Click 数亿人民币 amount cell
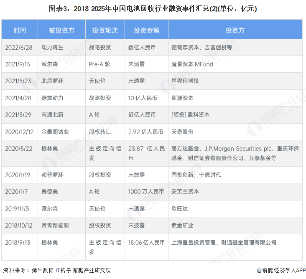 pyautogui.click(x=146, y=47)
